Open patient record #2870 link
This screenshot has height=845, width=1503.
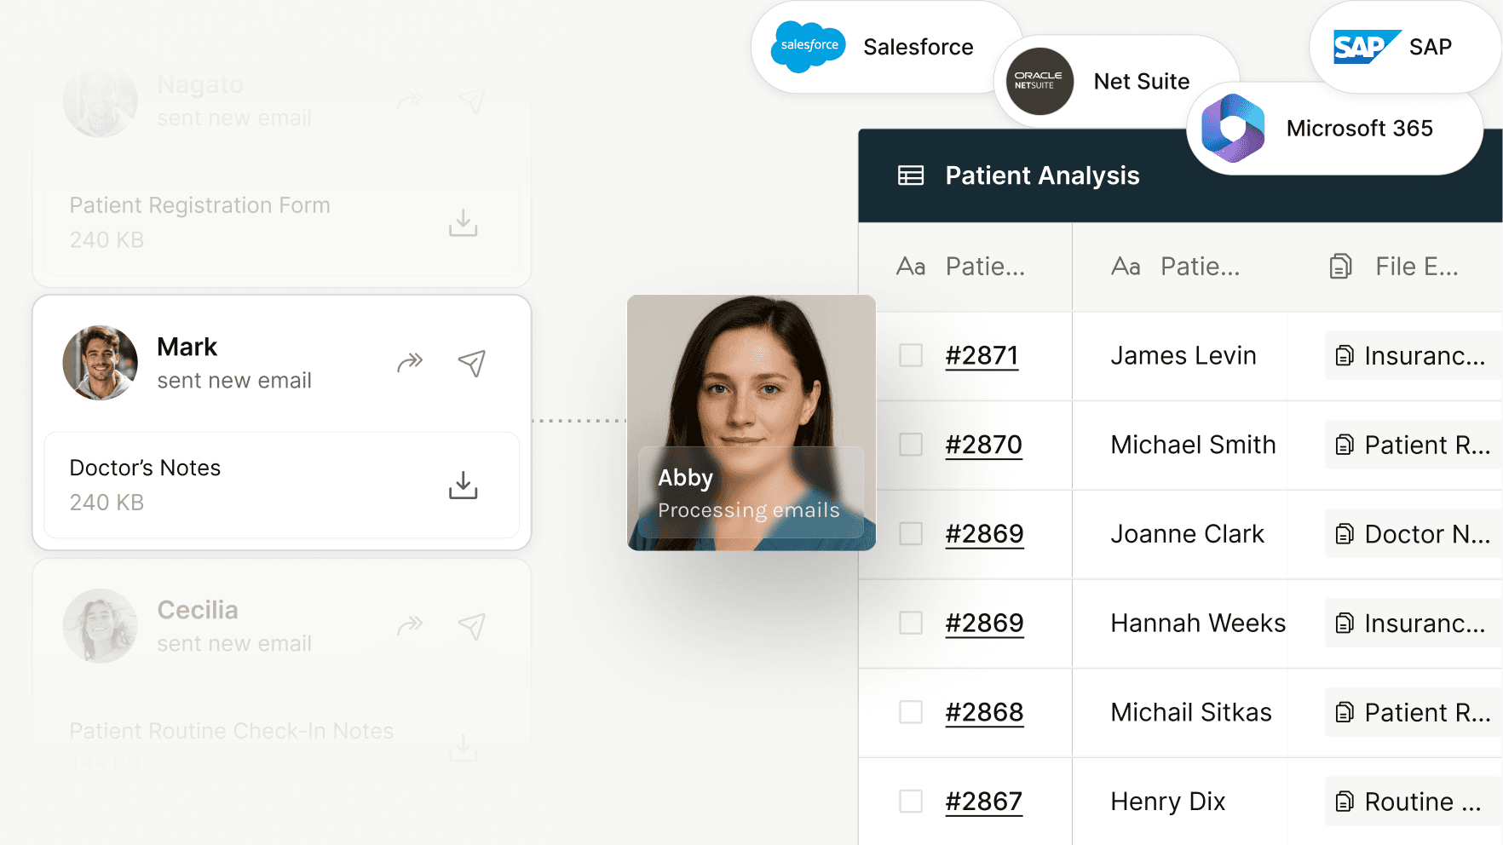click(984, 445)
